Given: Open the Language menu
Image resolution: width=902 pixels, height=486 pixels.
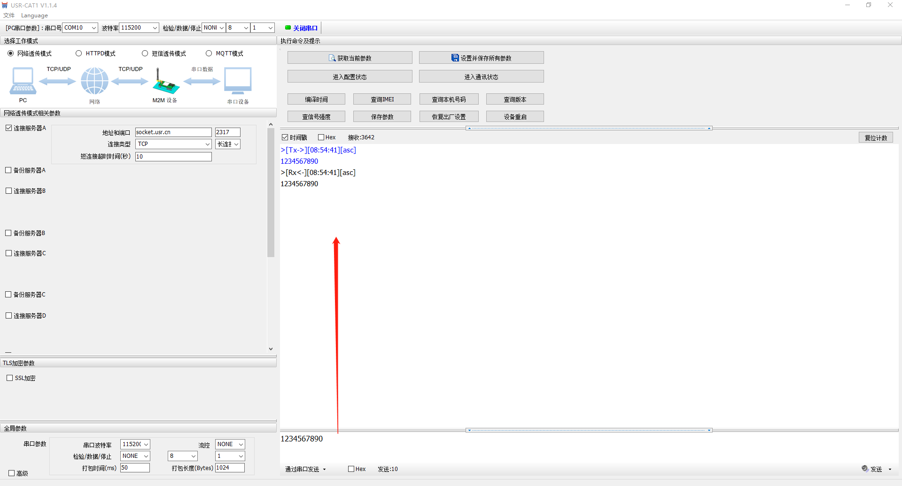Looking at the screenshot, I should coord(34,15).
